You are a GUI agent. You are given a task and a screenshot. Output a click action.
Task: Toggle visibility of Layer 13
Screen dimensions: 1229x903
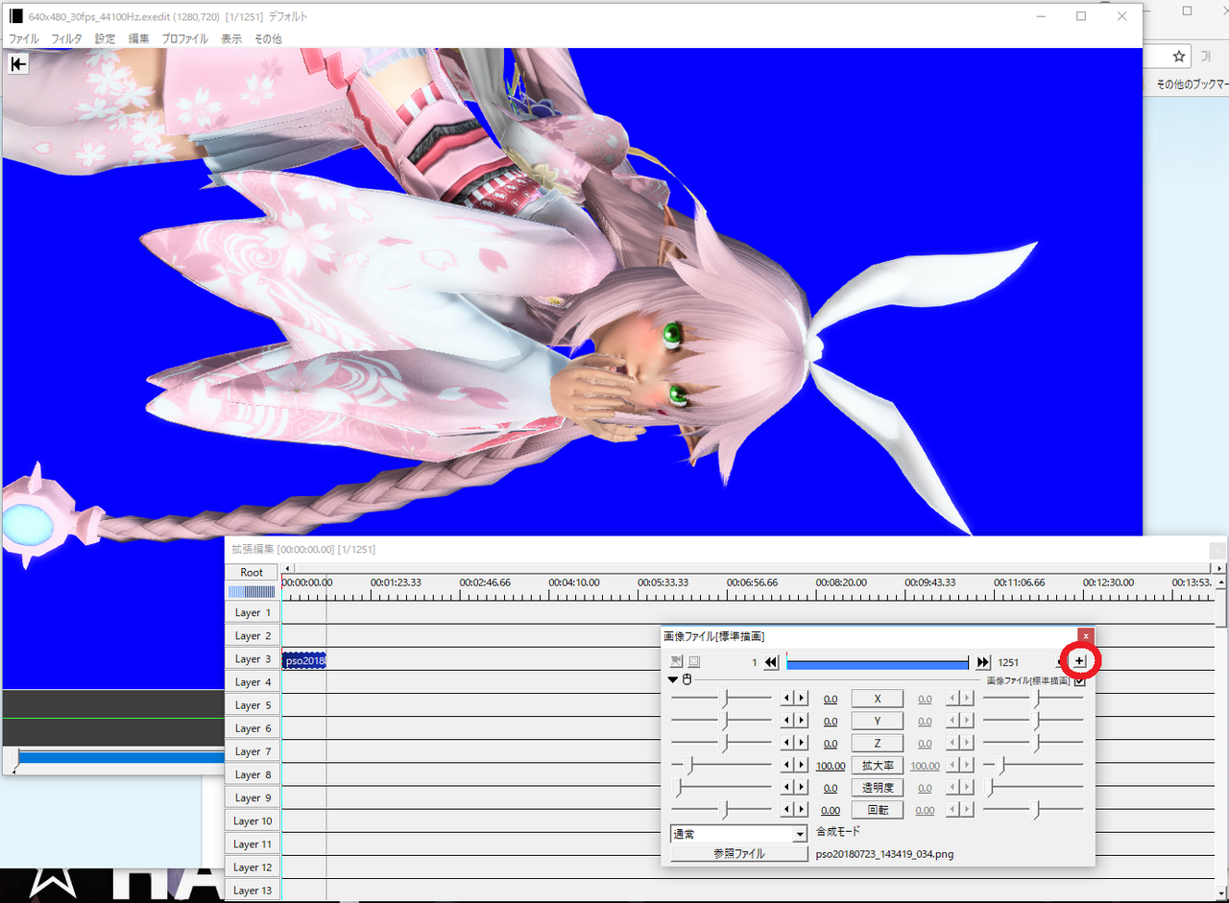[x=253, y=890]
